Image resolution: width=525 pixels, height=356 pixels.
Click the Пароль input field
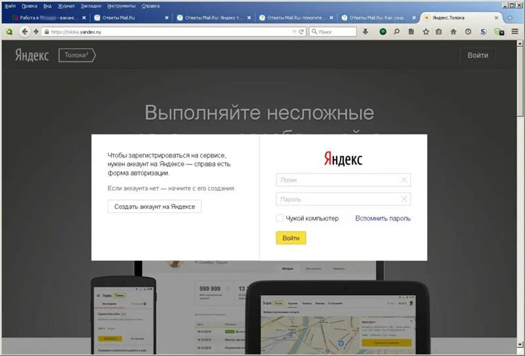coord(343,199)
